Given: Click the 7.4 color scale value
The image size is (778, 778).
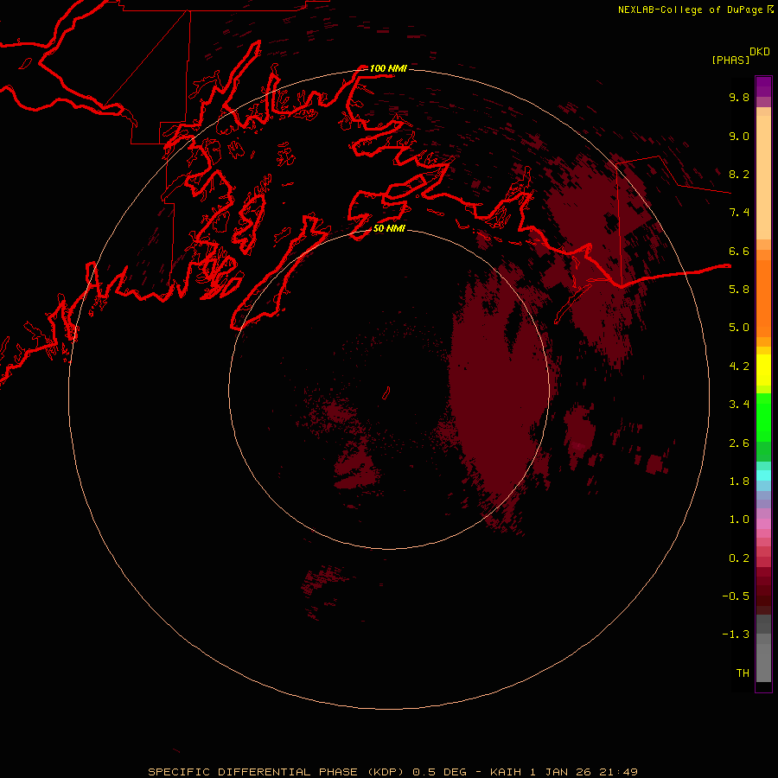Looking at the screenshot, I should [x=739, y=213].
